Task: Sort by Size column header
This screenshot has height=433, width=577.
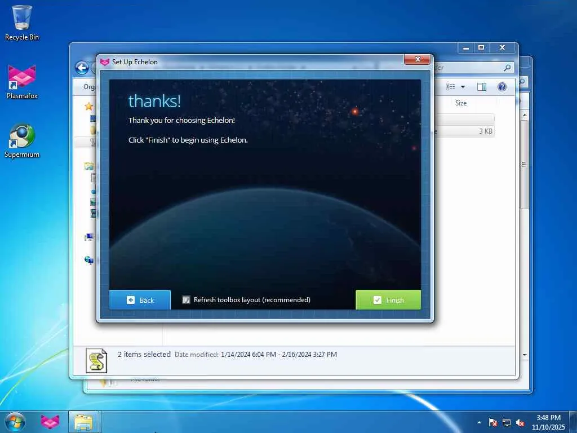Action: click(x=461, y=103)
